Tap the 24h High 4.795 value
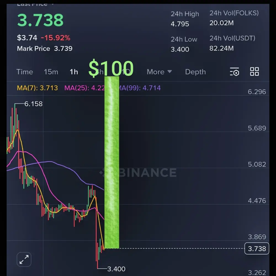The image size is (276, 276). click(x=180, y=24)
